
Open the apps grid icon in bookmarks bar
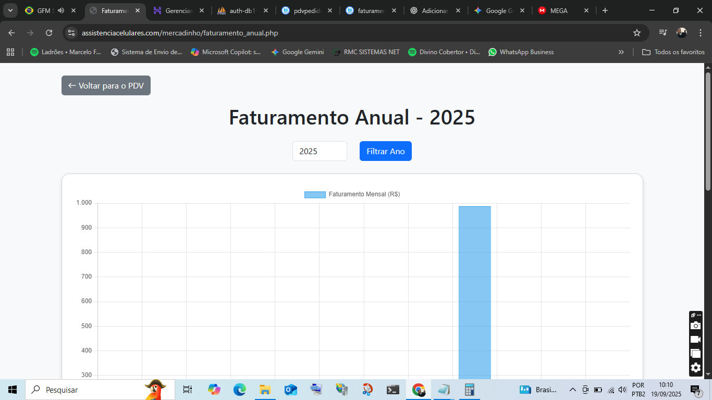(x=10, y=52)
